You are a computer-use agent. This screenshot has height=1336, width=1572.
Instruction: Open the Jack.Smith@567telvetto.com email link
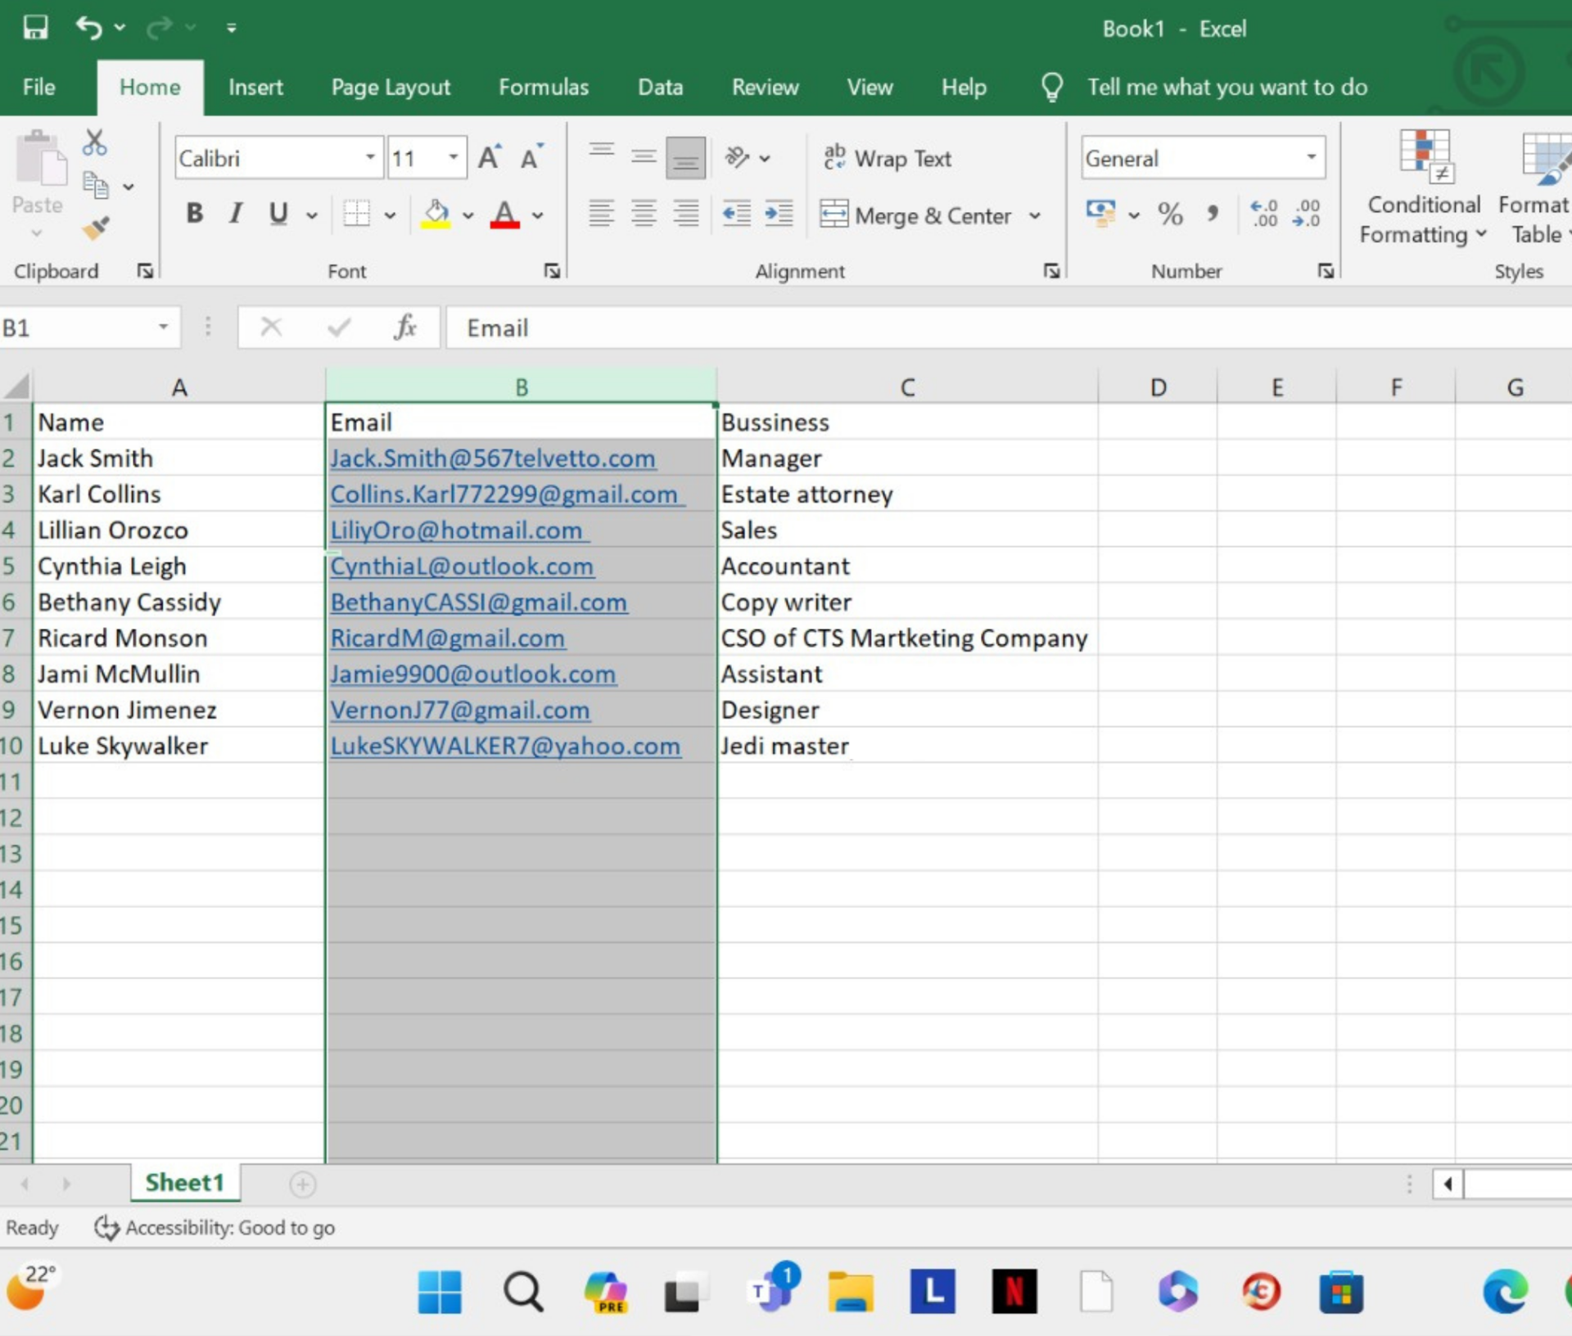click(x=492, y=458)
